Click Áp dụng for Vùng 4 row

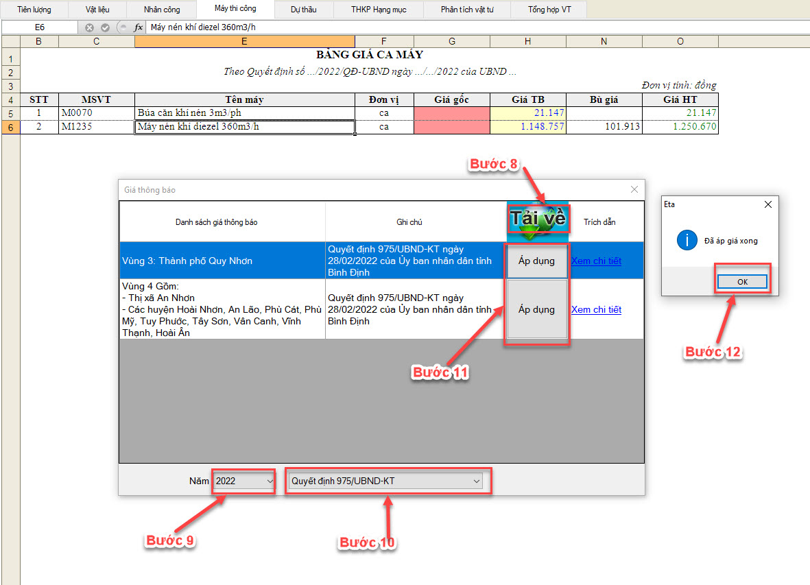(537, 309)
